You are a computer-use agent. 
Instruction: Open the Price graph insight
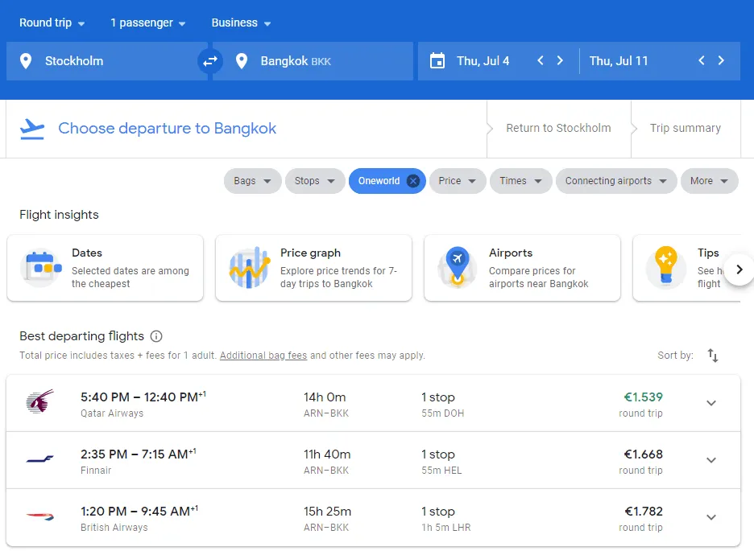coord(313,269)
